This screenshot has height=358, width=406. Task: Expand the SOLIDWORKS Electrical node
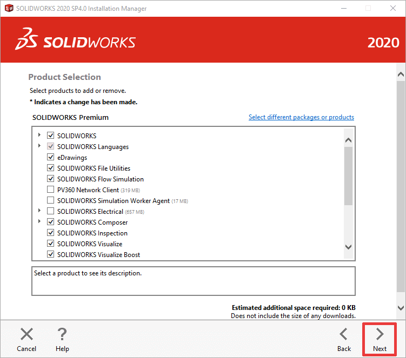pyautogui.click(x=39, y=211)
